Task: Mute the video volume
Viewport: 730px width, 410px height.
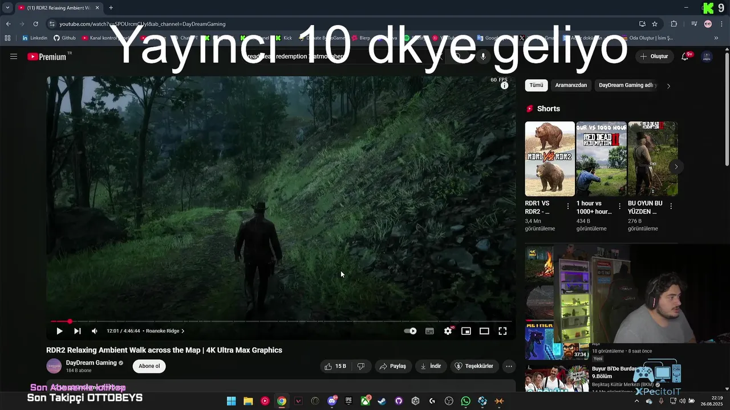Action: pyautogui.click(x=95, y=331)
